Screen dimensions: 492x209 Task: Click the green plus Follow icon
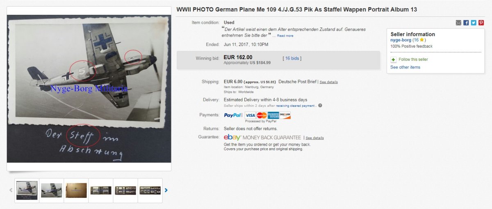pos(393,60)
